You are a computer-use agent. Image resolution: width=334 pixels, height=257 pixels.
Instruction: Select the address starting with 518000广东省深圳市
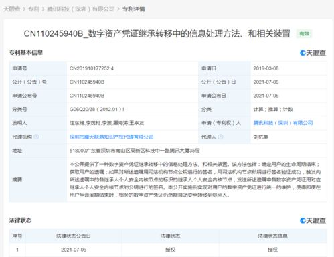click(135, 151)
